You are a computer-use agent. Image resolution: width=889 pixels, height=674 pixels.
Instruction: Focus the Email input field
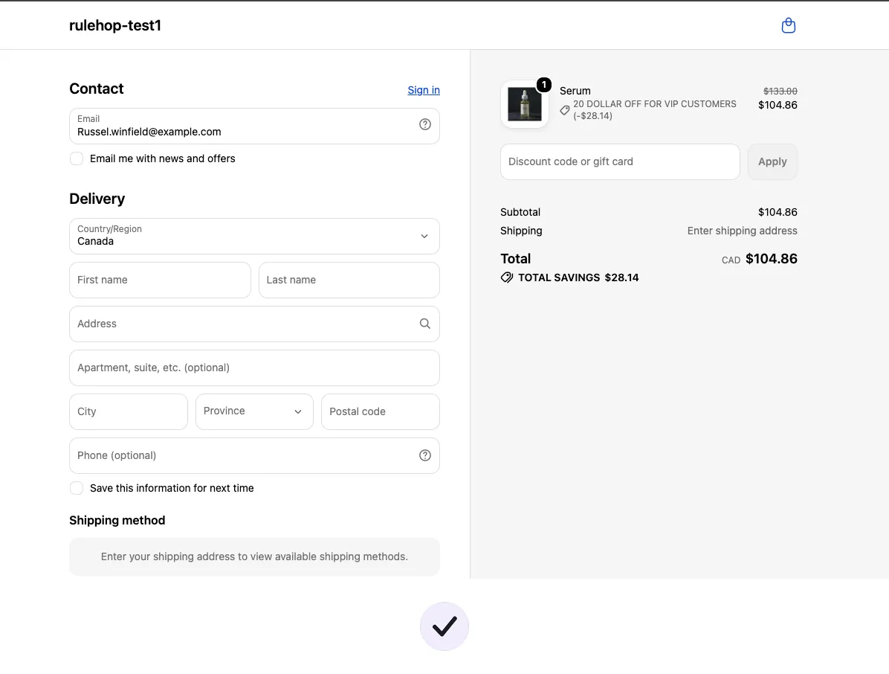tap(254, 126)
